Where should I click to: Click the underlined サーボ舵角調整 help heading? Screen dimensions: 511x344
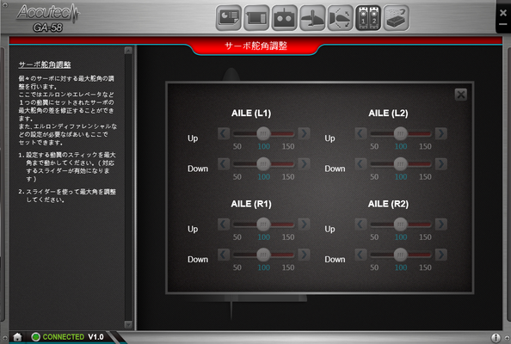[x=45, y=64]
